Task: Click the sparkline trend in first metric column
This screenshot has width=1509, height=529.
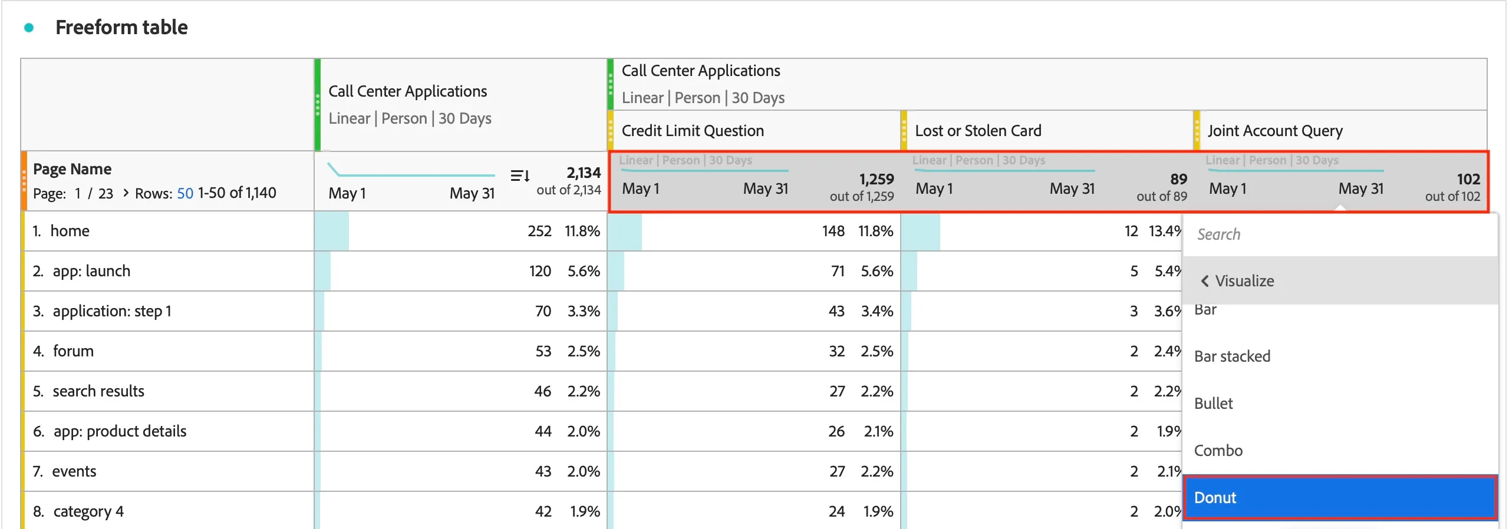Action: [411, 170]
